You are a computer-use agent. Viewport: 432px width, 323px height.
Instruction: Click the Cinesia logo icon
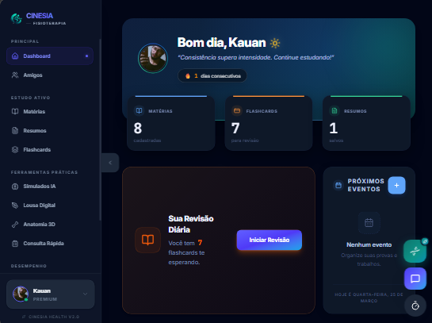pos(17,18)
